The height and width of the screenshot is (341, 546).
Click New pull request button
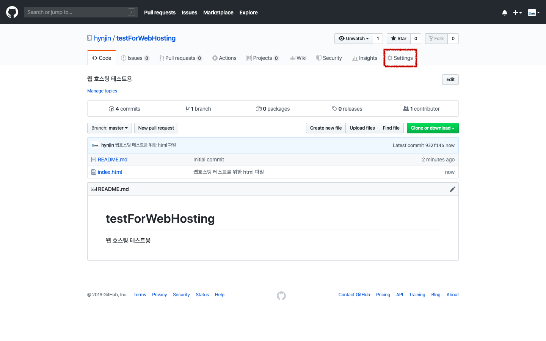pyautogui.click(x=156, y=128)
